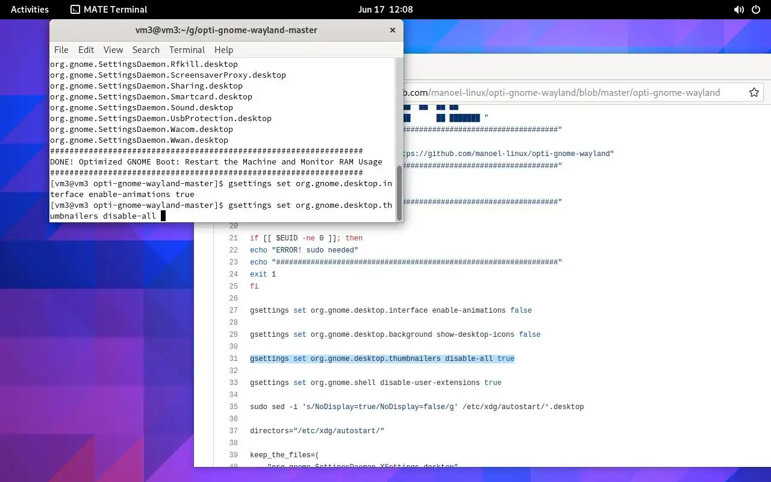
Task: Click the 'exit 1' code line
Action: click(263, 274)
